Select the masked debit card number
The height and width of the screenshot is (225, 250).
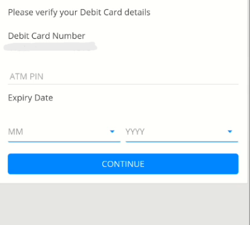[50, 47]
